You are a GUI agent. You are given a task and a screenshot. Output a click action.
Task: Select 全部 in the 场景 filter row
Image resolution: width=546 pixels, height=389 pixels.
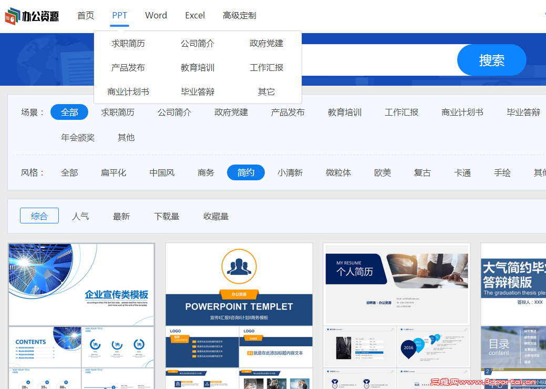[69, 112]
